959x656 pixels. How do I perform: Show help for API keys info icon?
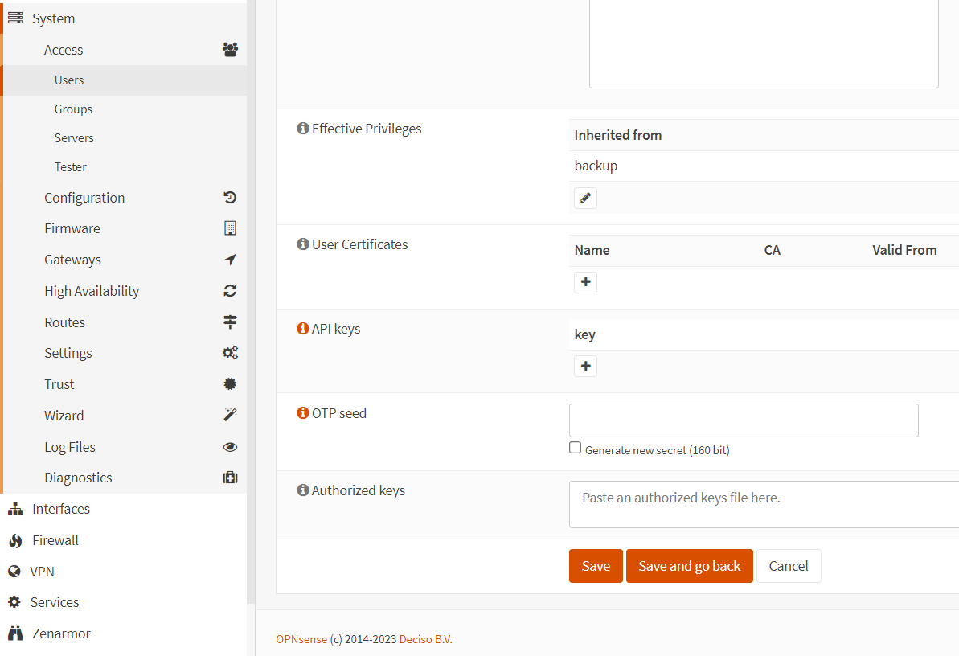(x=303, y=329)
